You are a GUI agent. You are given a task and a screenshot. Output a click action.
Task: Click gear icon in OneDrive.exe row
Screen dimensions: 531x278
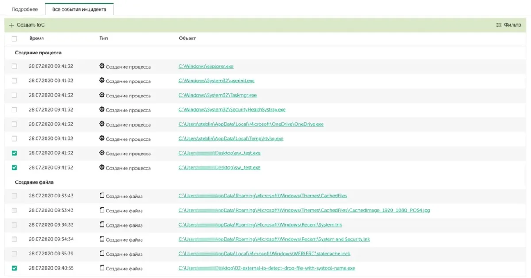[102, 124]
